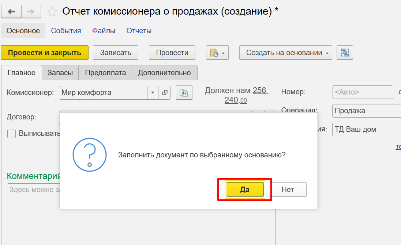Open the Предоплата tab
Image resolution: width=401 pixels, height=245 pixels.
[x=105, y=73]
